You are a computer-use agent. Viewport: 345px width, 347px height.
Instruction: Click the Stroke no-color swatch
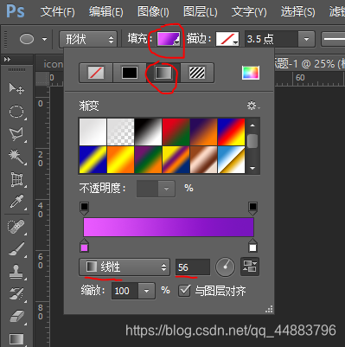(227, 39)
